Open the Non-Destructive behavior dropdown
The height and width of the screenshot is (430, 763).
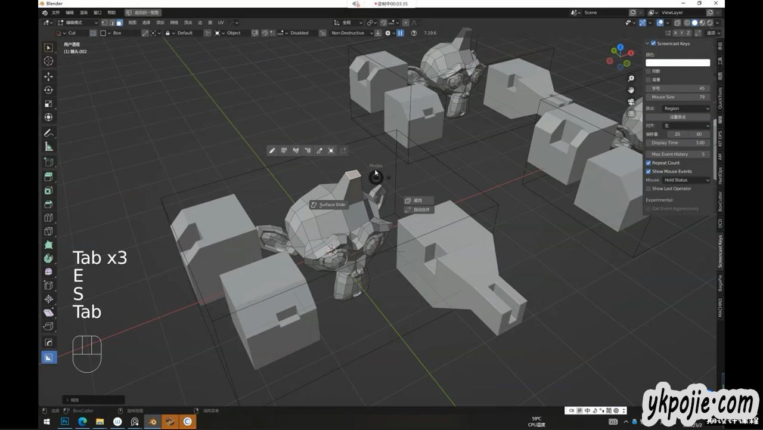[351, 33]
